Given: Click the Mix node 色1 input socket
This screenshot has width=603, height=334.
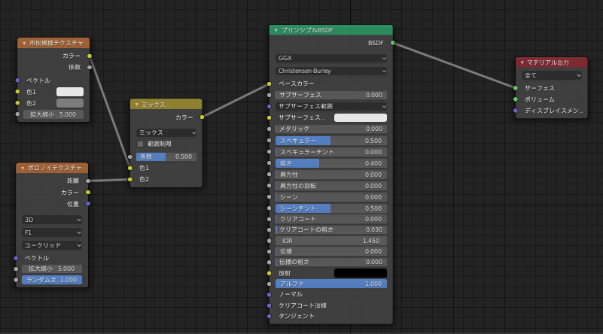Looking at the screenshot, I should tap(130, 168).
